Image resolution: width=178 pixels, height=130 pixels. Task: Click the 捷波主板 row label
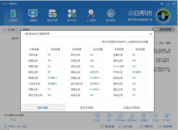pyautogui.click(x=118, y=61)
